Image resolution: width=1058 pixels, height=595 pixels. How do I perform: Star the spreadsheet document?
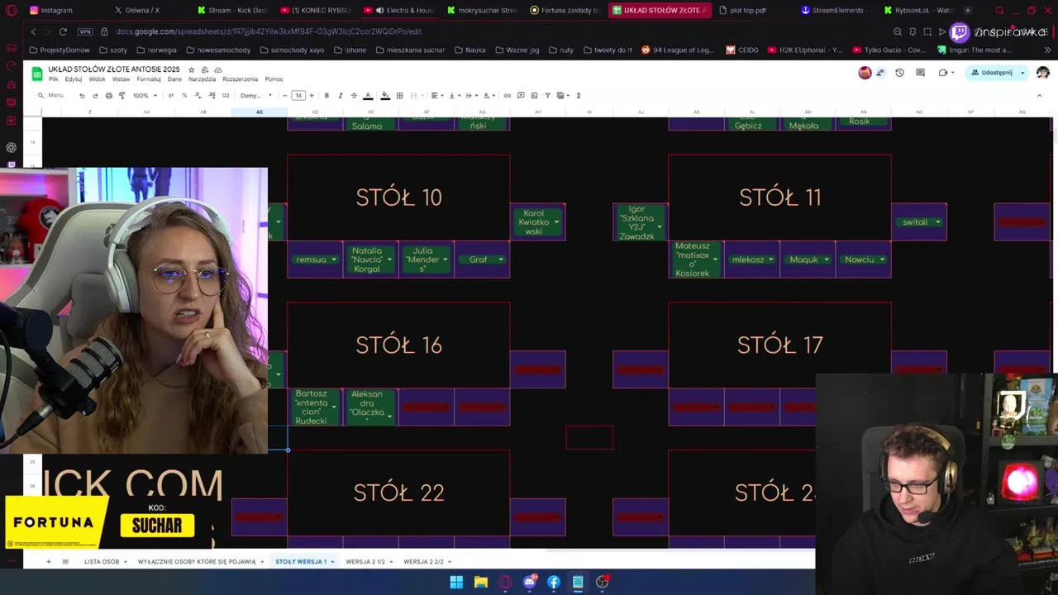point(191,69)
